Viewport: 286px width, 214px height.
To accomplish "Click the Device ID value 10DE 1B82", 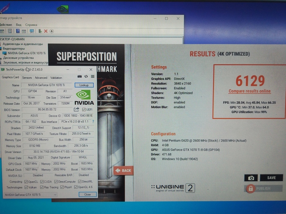I will pos(78,115).
